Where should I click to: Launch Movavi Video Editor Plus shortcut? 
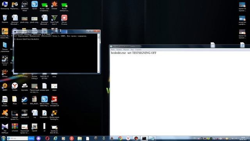44,101
